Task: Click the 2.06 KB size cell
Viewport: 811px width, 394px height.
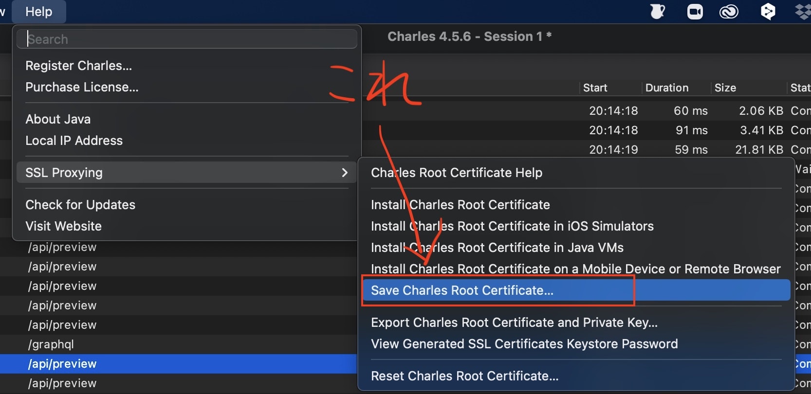Action: coord(761,111)
